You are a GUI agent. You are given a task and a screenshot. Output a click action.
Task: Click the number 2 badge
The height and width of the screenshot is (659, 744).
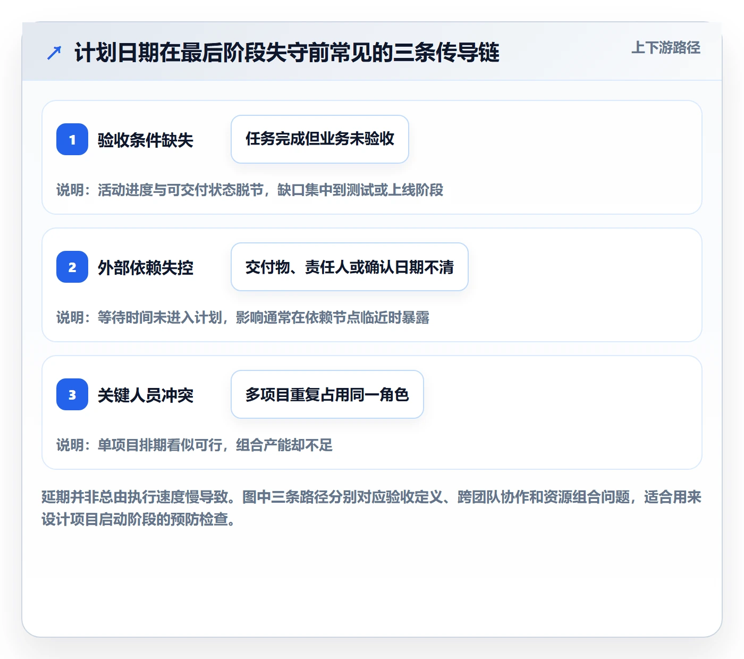click(x=72, y=267)
